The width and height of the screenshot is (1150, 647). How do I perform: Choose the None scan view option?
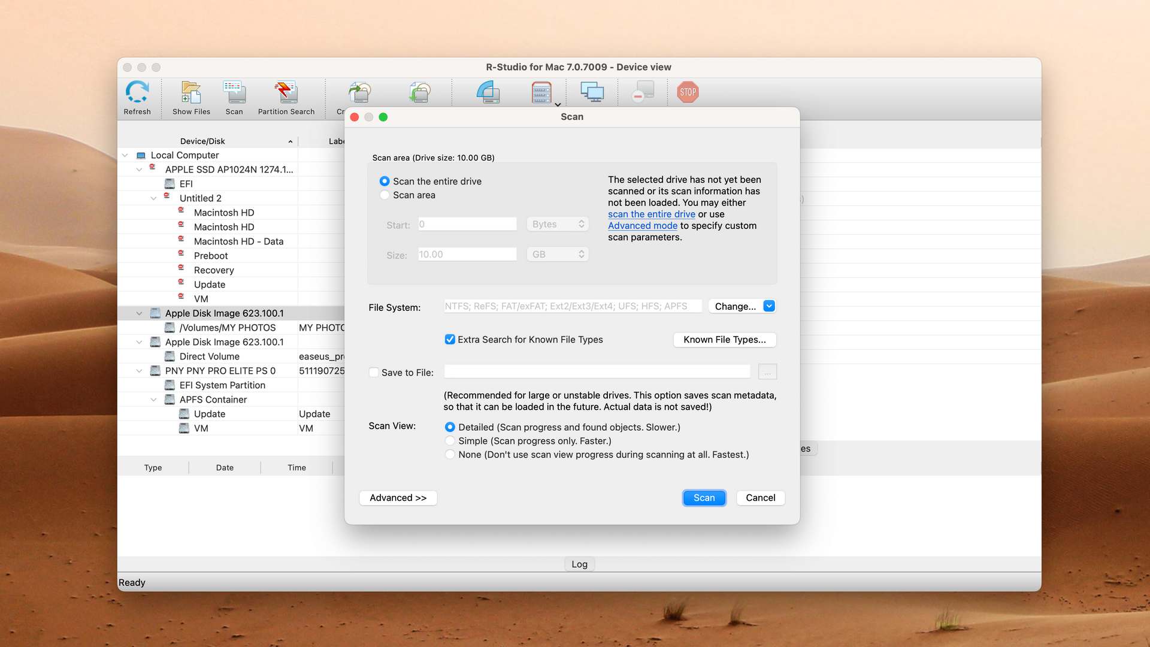point(450,455)
